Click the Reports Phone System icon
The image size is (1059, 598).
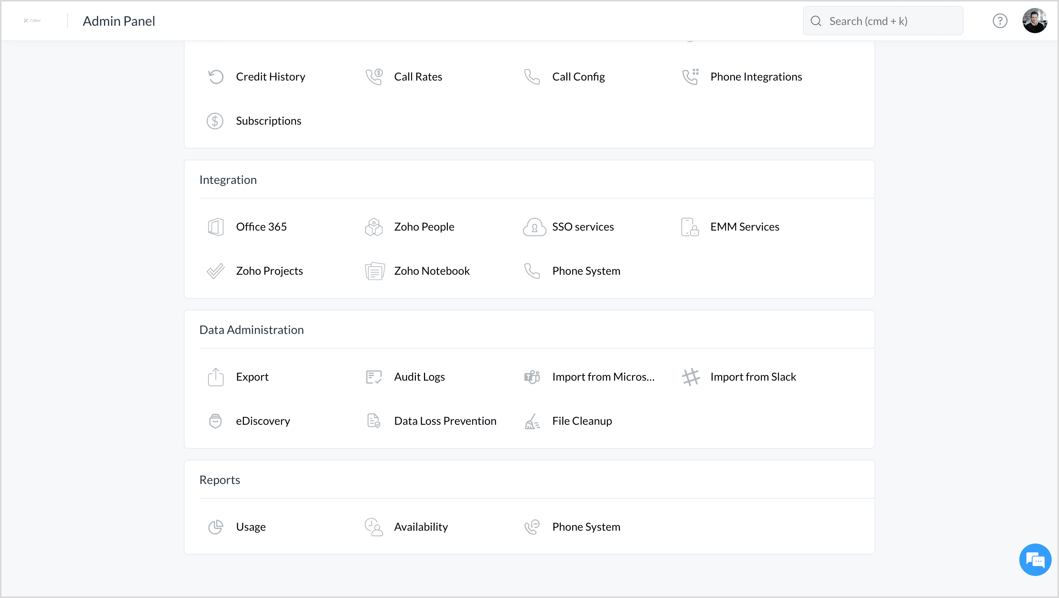[x=532, y=527]
